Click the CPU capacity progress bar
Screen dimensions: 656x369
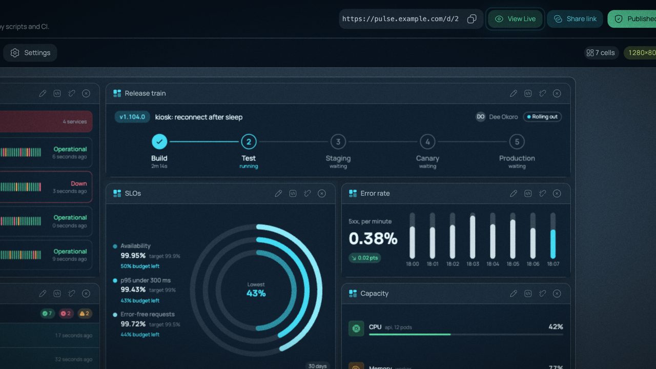click(x=466, y=335)
